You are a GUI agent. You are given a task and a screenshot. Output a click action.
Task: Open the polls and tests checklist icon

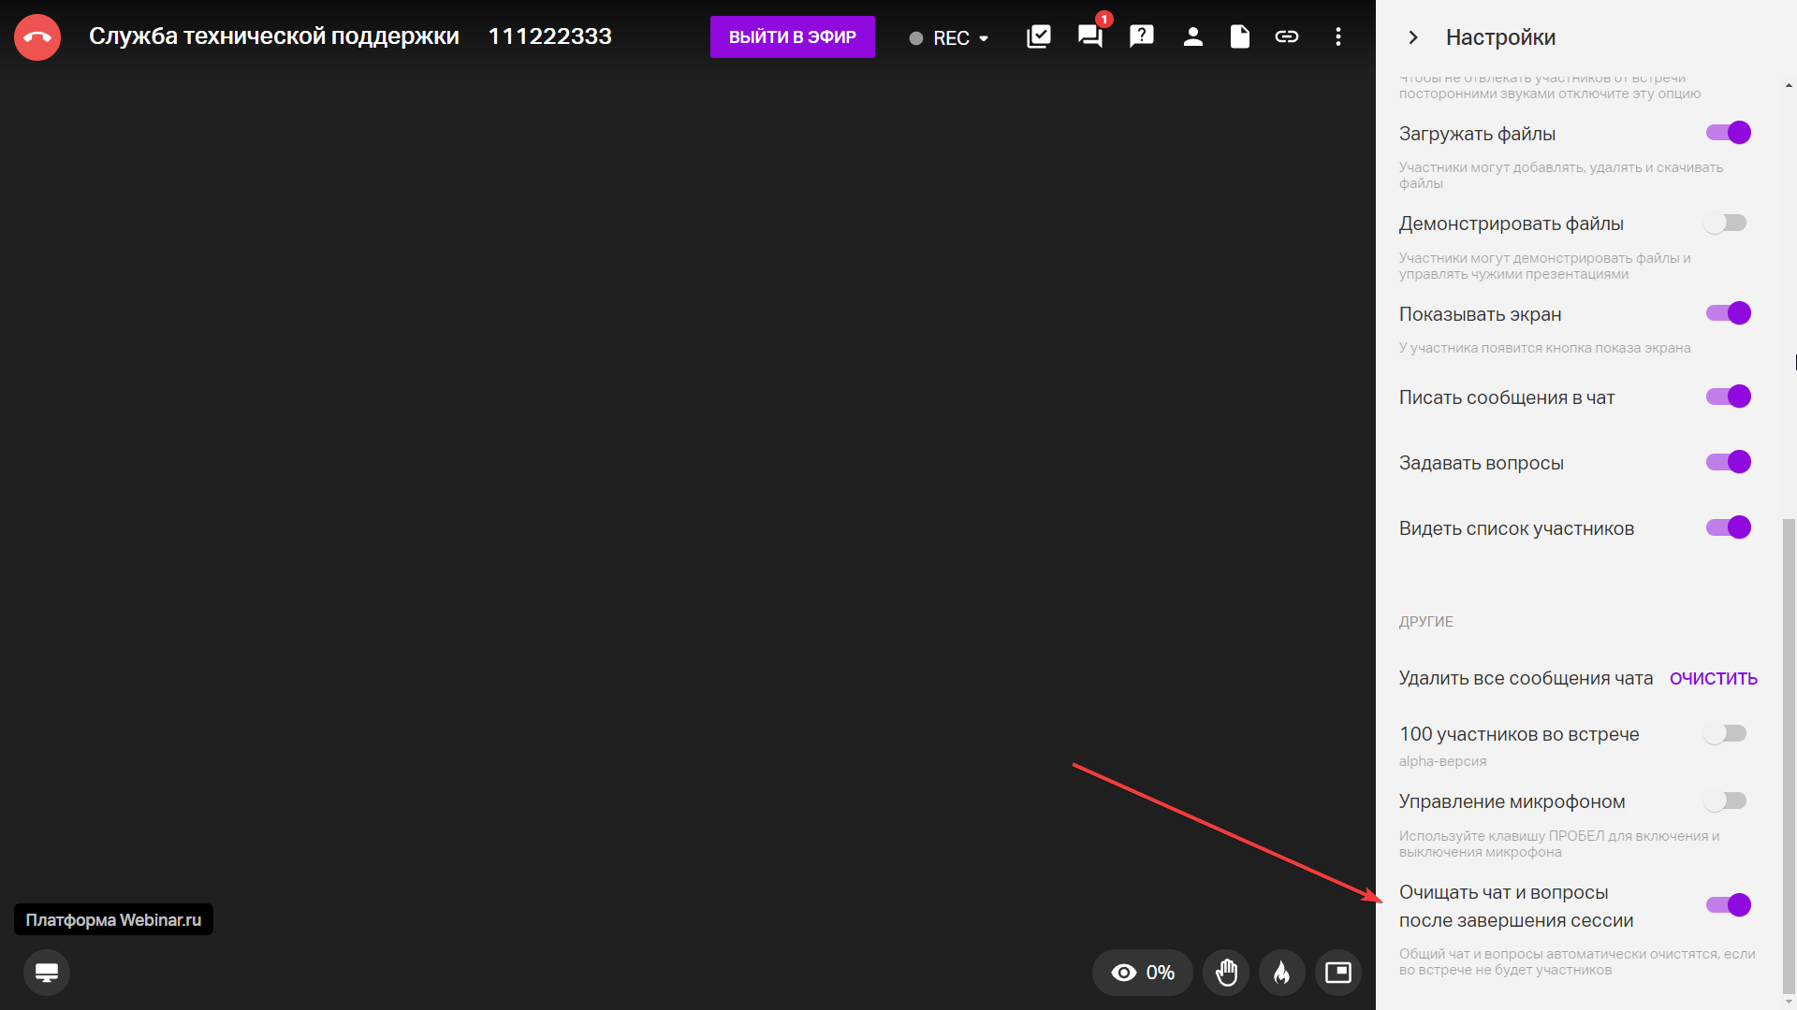click(x=1039, y=36)
